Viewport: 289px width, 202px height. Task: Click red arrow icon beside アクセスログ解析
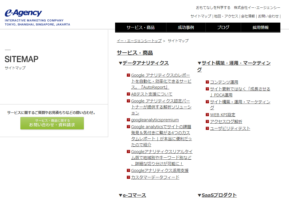pos(207,122)
